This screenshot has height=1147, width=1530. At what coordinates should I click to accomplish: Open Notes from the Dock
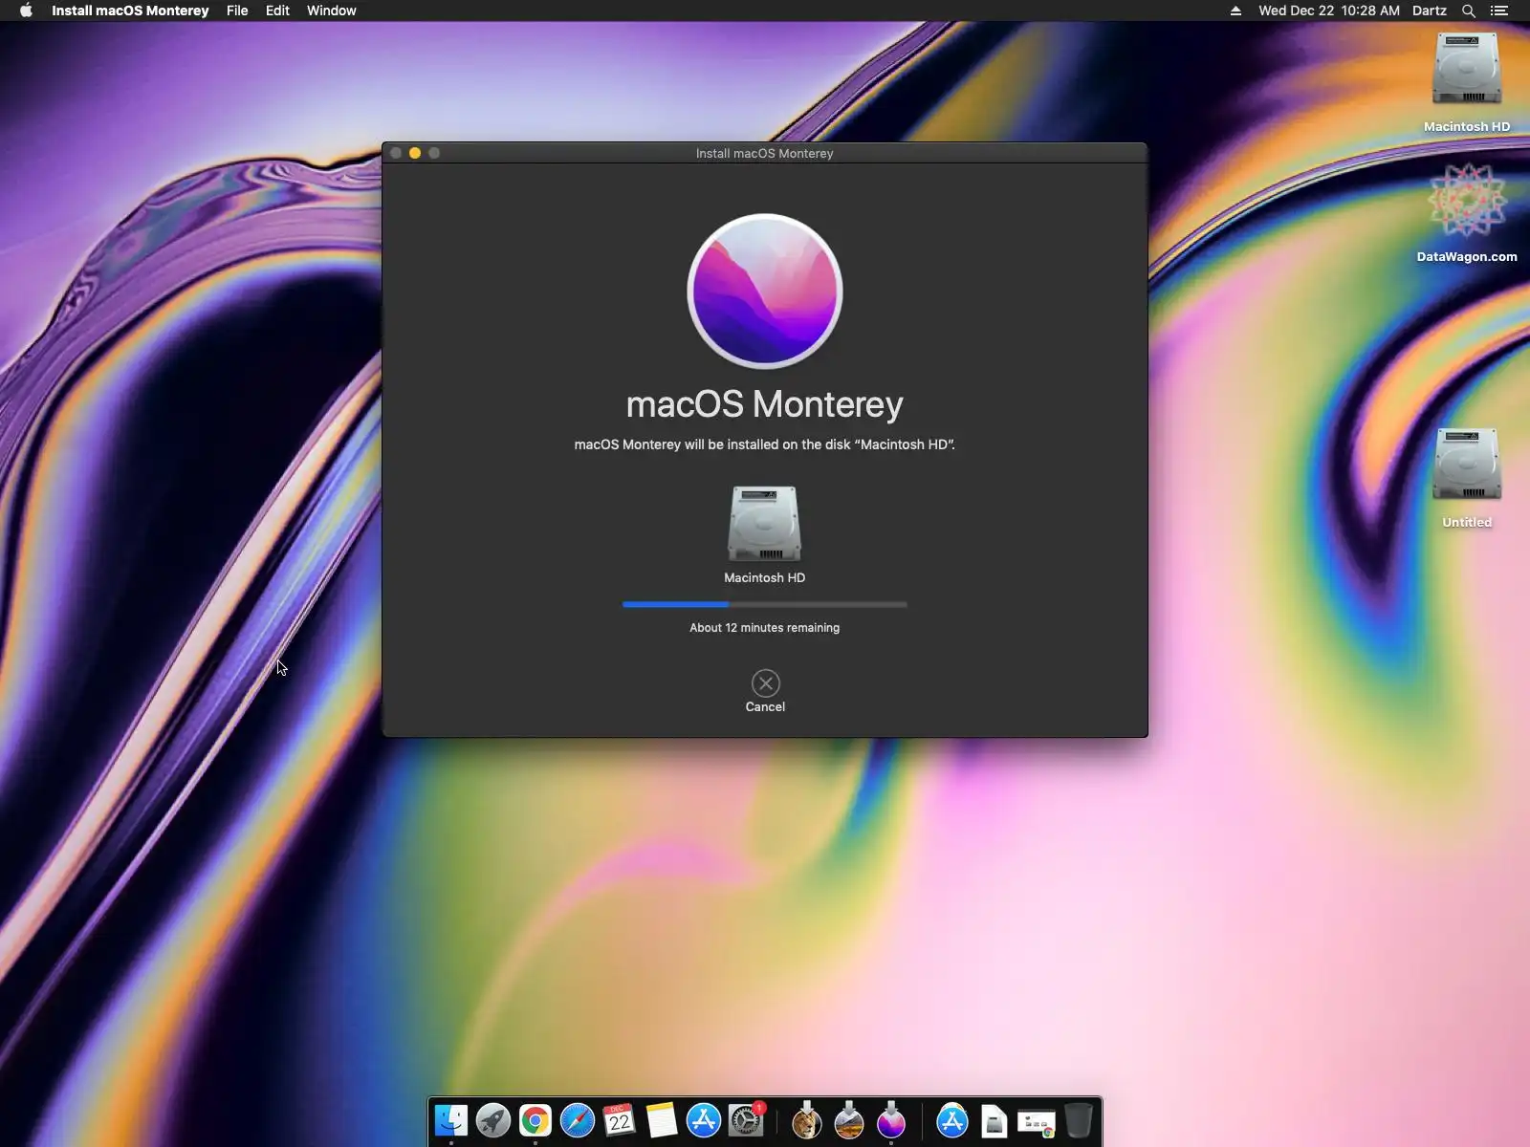tap(662, 1120)
